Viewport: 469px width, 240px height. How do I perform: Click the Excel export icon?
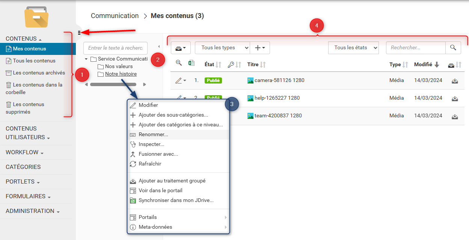(191, 63)
